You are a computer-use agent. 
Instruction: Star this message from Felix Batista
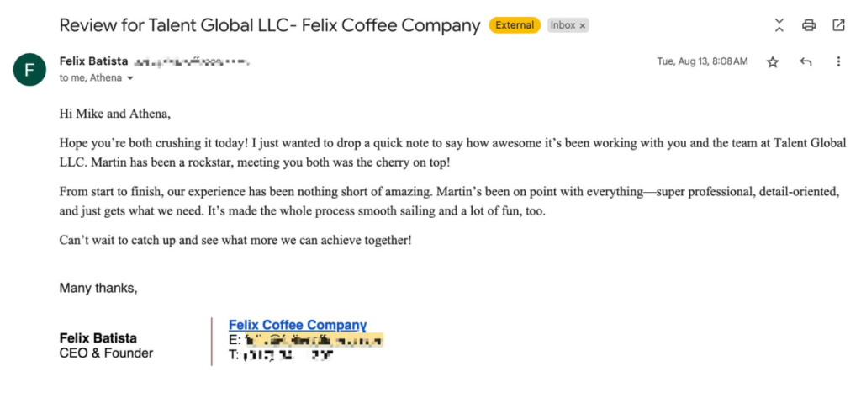[x=773, y=62]
